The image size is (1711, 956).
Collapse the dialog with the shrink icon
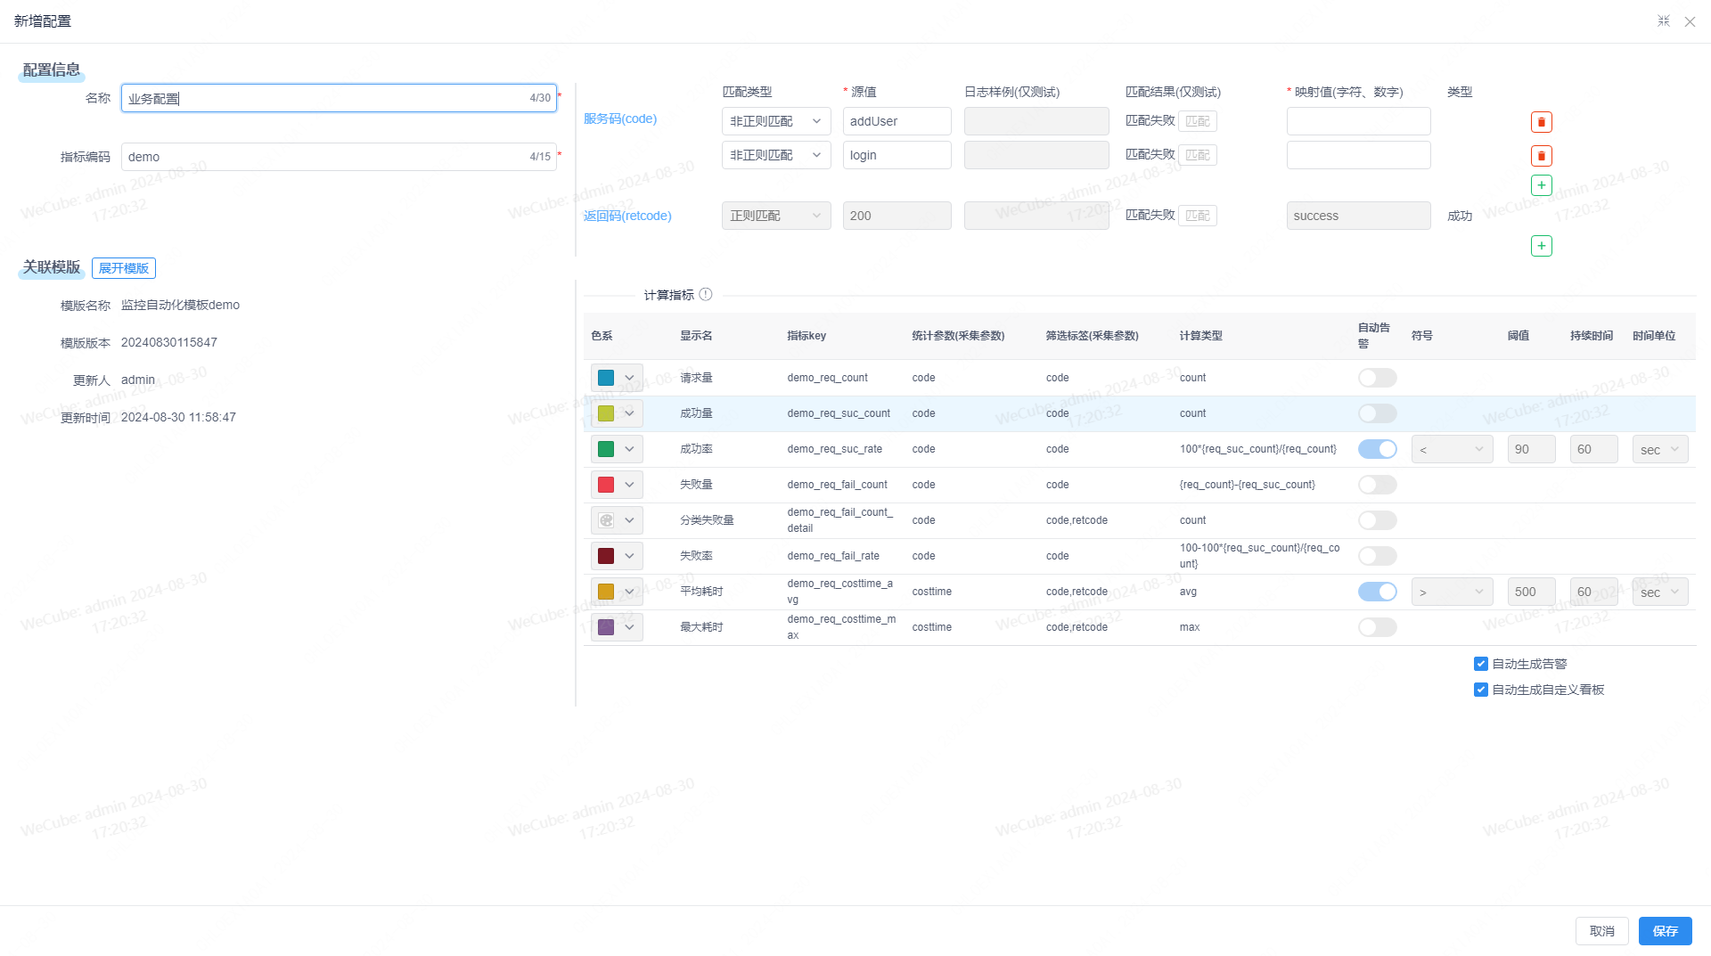click(x=1663, y=20)
